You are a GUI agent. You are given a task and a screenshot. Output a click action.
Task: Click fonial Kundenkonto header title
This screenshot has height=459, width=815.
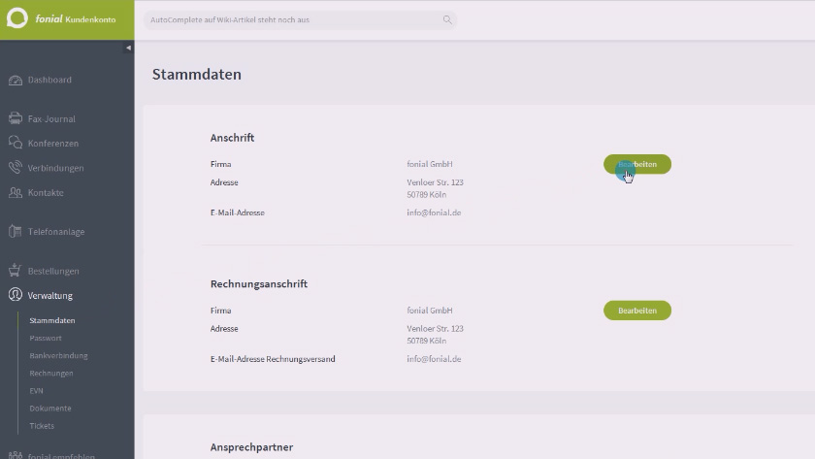[76, 19]
